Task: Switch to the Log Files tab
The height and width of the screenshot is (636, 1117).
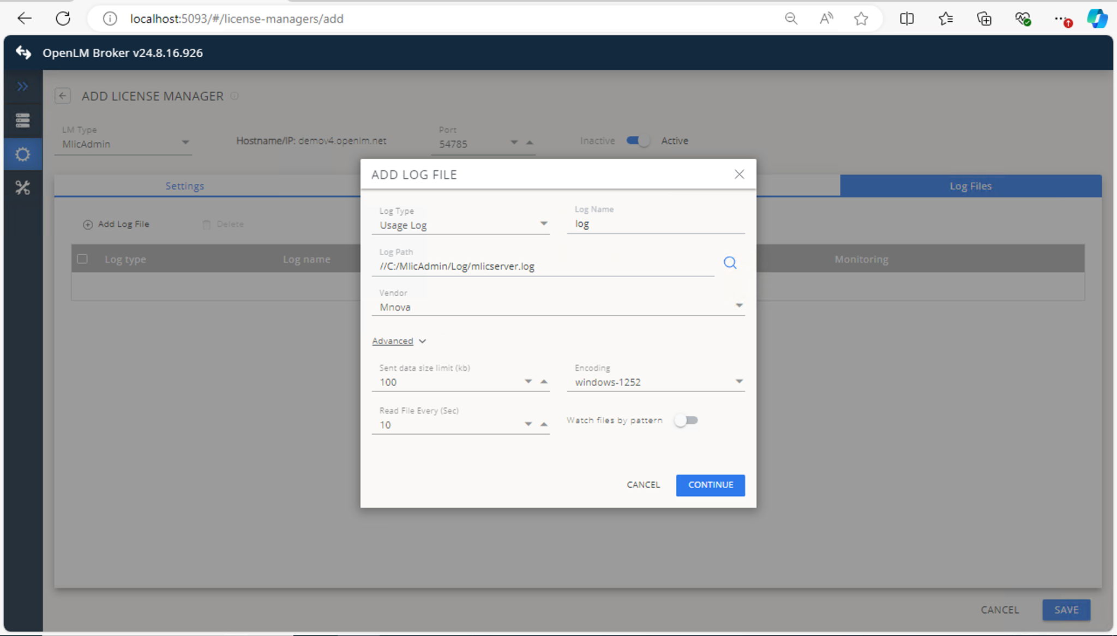Action: 970,186
